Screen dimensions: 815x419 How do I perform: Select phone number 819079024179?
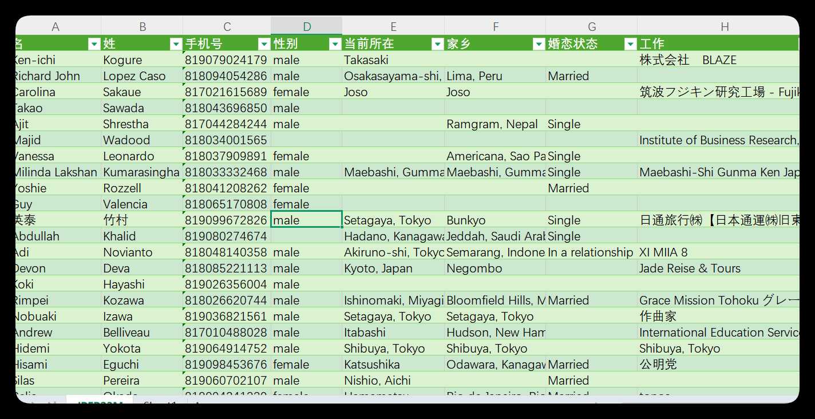[227, 60]
